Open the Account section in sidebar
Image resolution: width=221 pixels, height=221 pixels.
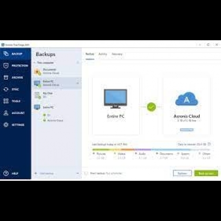(15, 113)
